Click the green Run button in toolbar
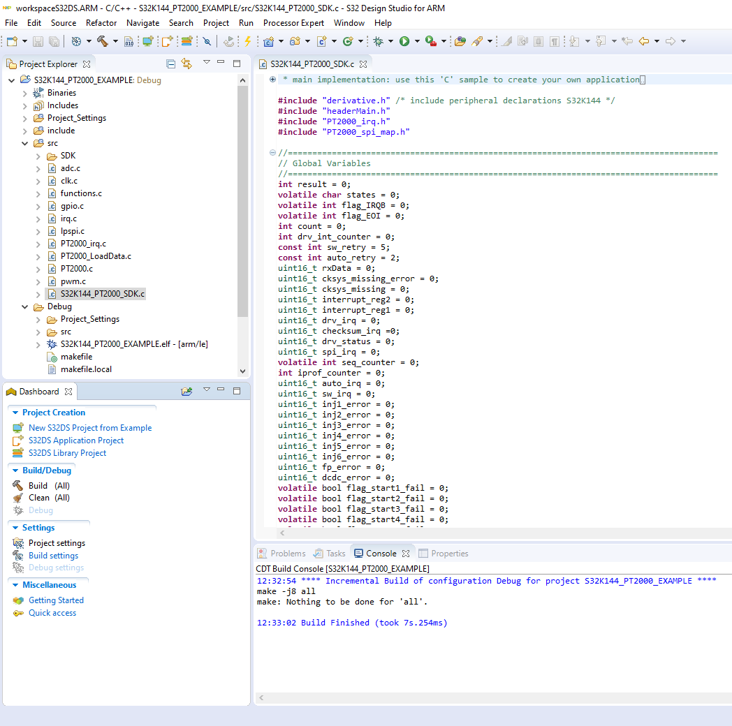Screen dimensions: 732x726 point(404,41)
